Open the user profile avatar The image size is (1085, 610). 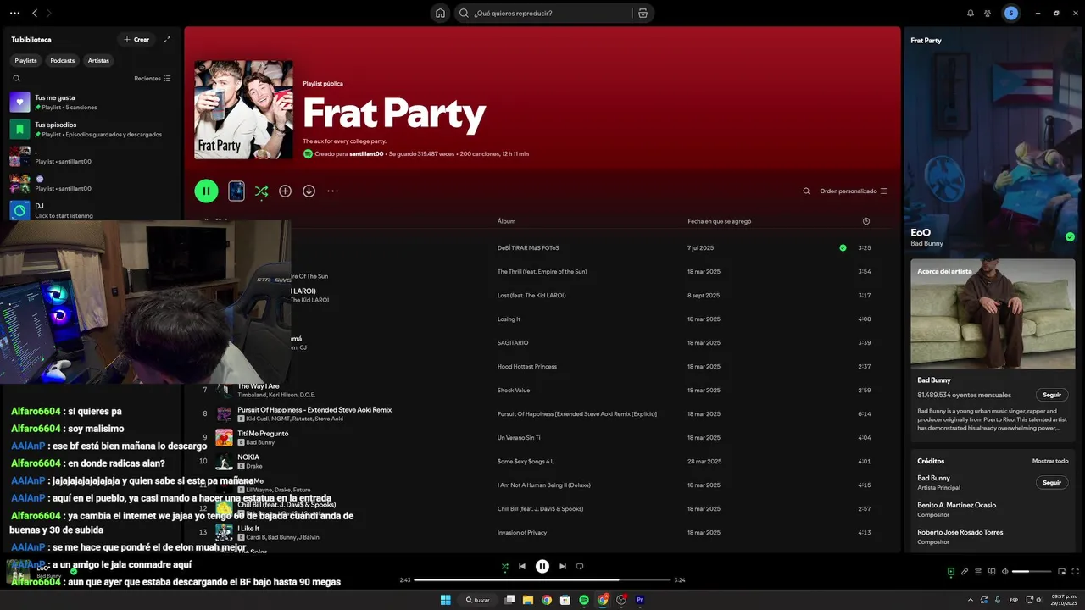1011,13
